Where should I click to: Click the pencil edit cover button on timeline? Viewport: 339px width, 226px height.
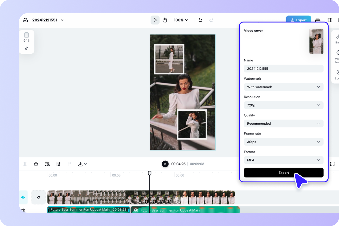(38, 197)
